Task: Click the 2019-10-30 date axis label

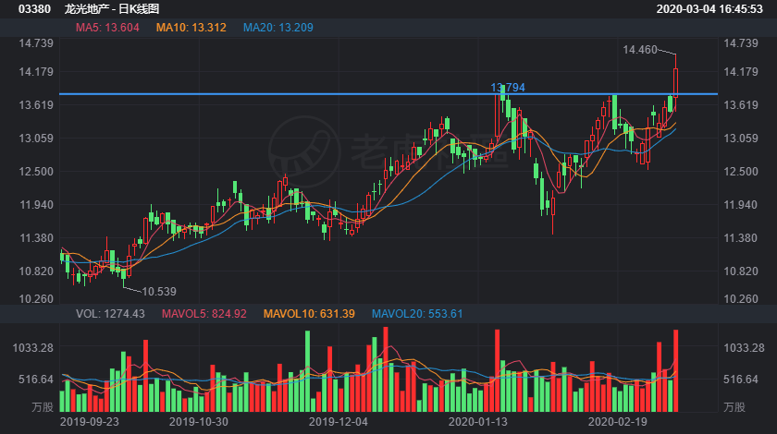Action: (199, 422)
